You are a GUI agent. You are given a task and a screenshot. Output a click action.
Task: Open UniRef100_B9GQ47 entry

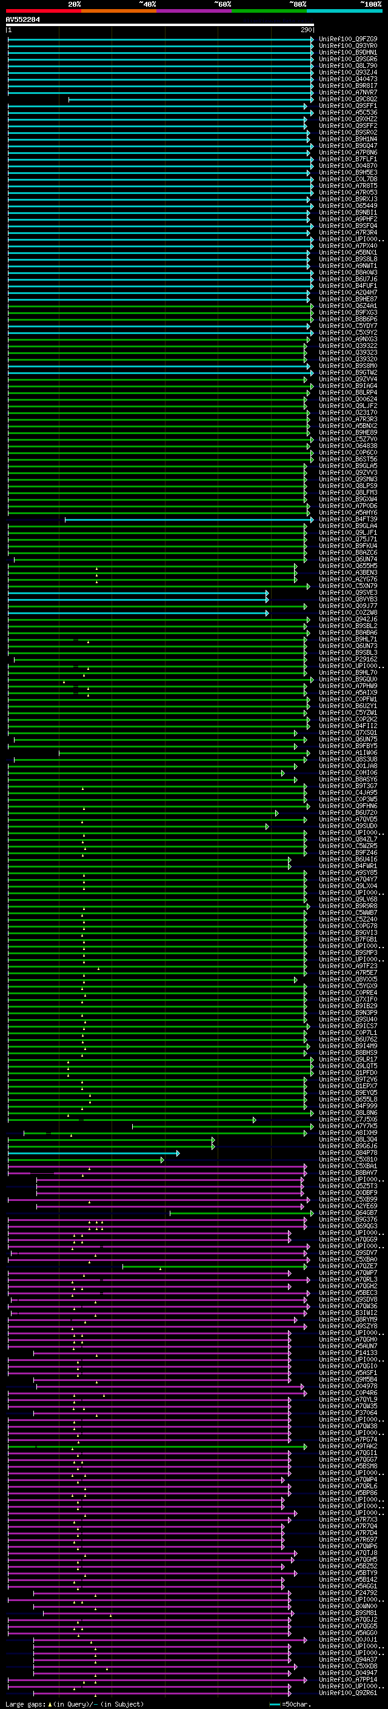(x=348, y=146)
